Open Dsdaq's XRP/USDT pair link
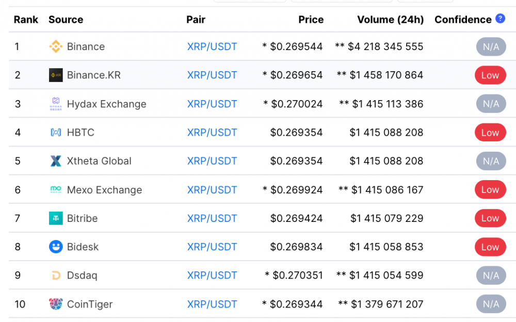Screen dimensions: 516x322 click(212, 275)
